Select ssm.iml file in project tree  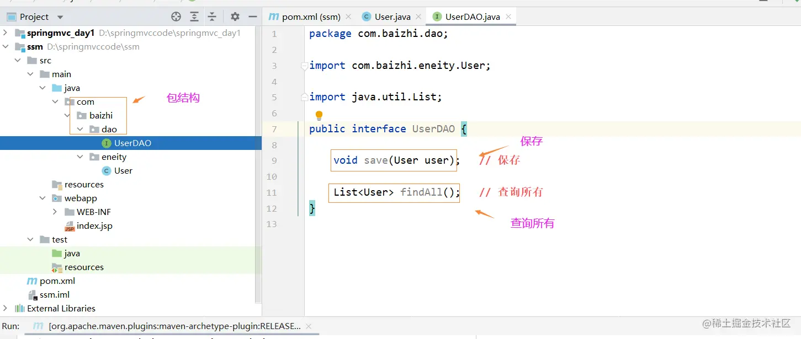click(x=55, y=295)
